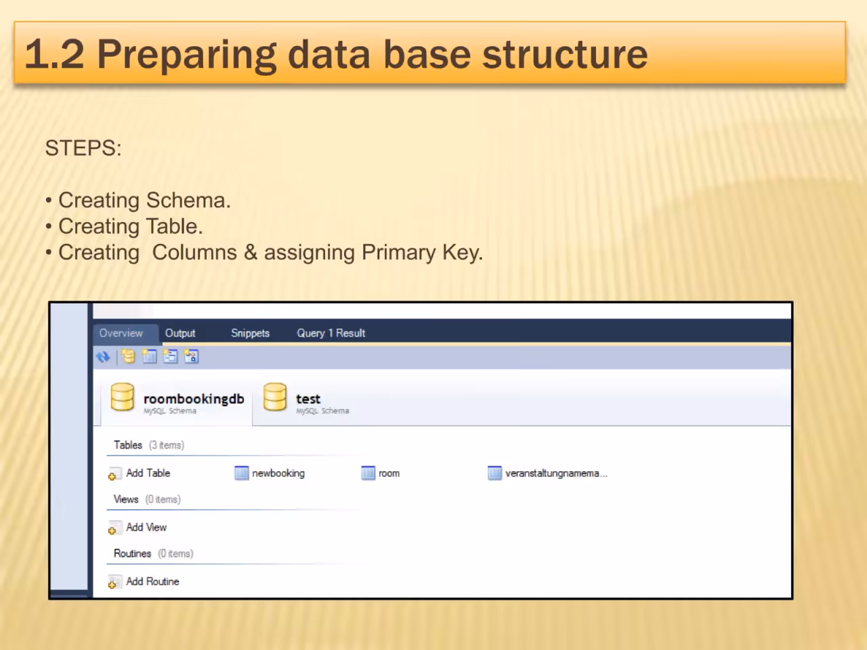Image resolution: width=867 pixels, height=650 pixels.
Task: Open the room table icon
Action: [368, 473]
